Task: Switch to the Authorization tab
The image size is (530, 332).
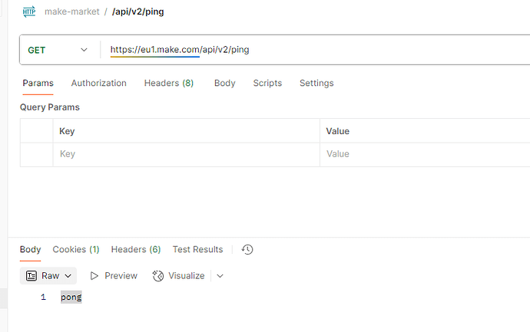Action: pyautogui.click(x=98, y=83)
